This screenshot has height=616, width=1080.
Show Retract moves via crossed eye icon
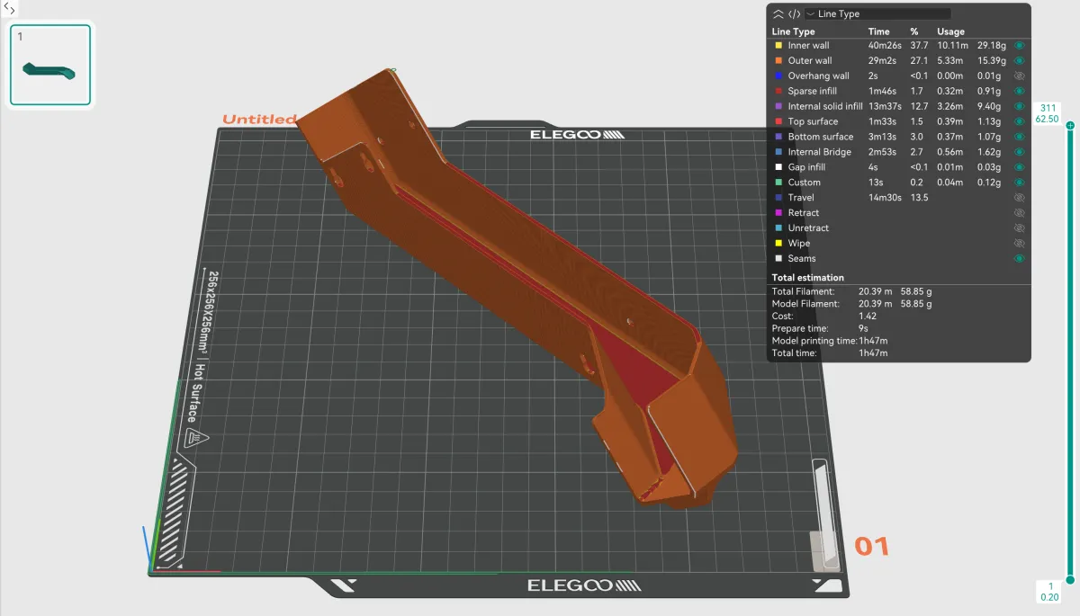pos(1020,213)
